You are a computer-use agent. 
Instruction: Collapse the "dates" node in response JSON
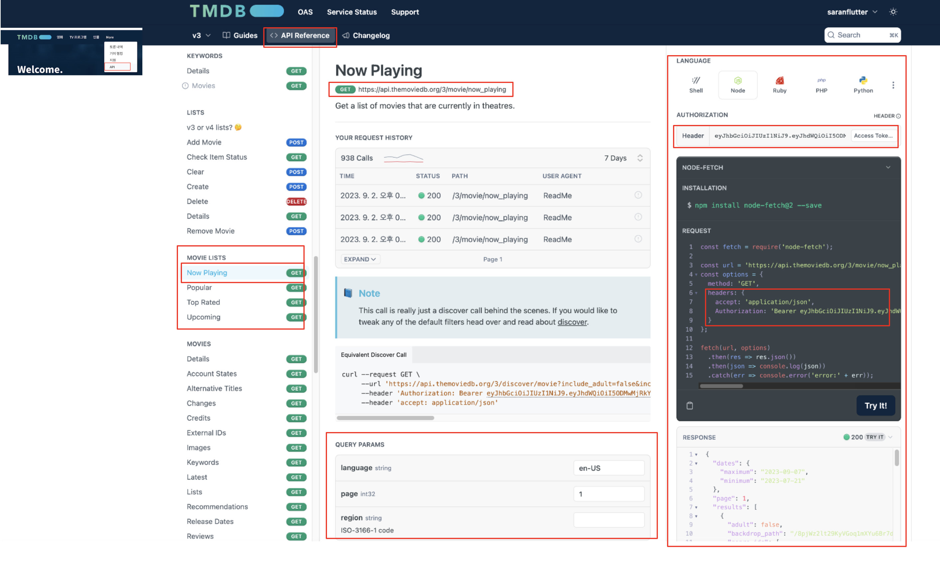696,463
